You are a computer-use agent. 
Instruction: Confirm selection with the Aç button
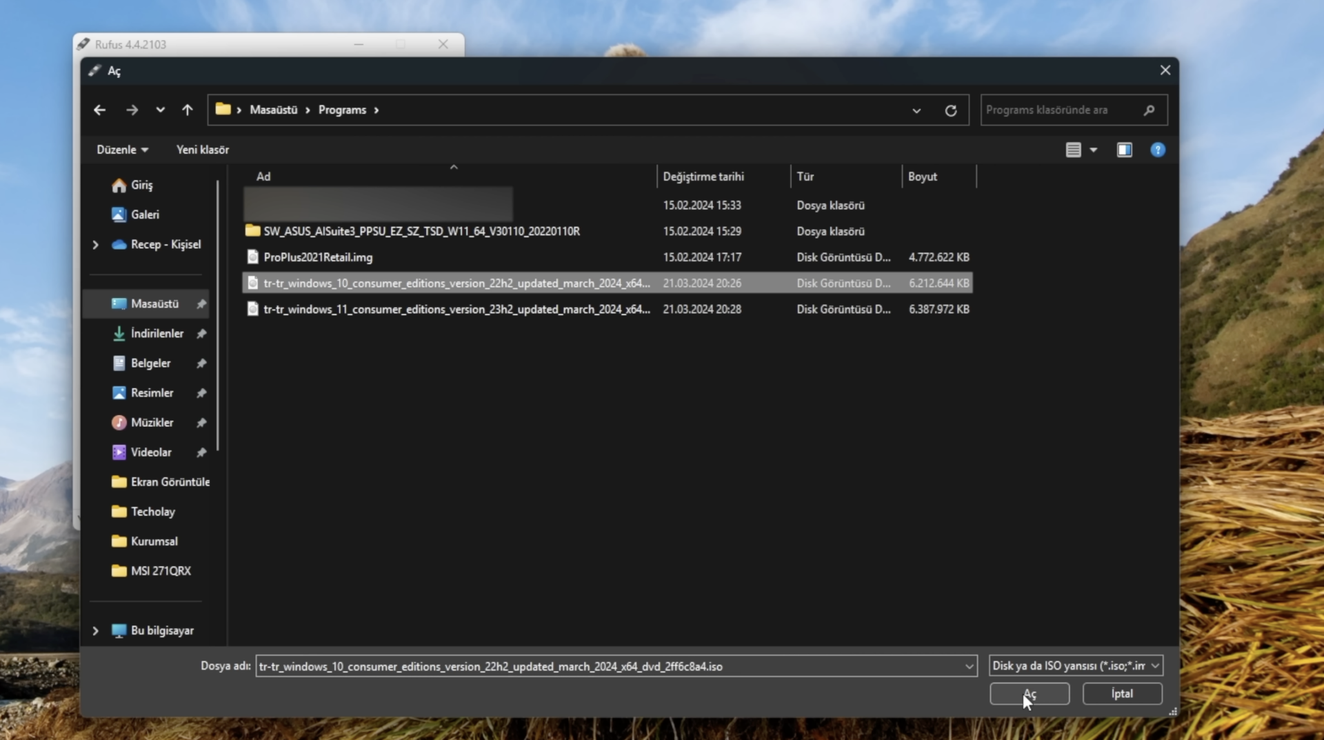coord(1029,694)
